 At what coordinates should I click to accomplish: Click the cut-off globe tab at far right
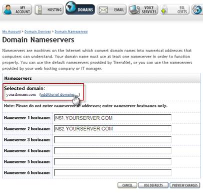[x=197, y=10]
